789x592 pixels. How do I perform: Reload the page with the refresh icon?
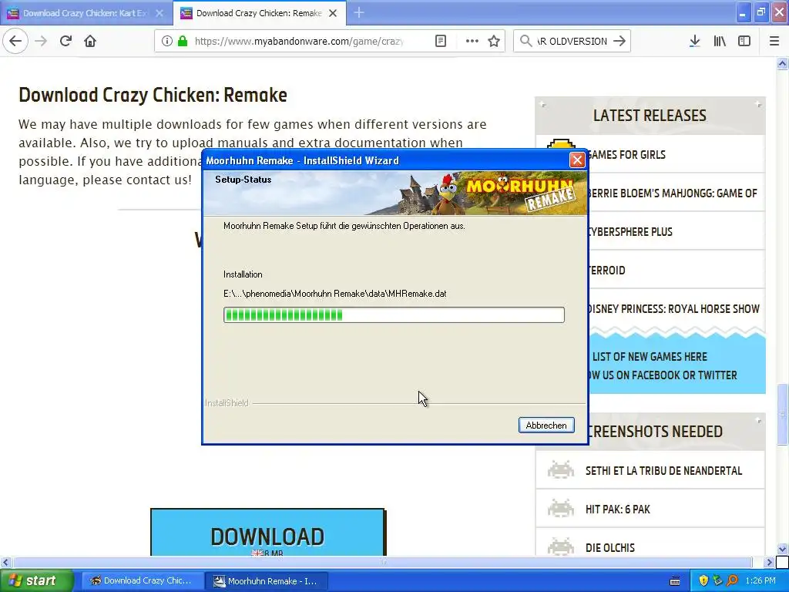pyautogui.click(x=65, y=41)
